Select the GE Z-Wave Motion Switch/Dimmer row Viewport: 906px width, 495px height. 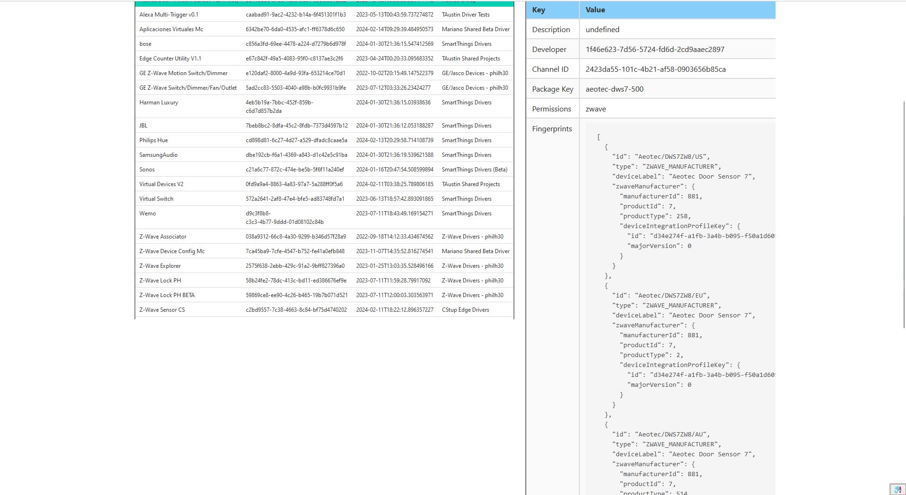tap(236, 73)
